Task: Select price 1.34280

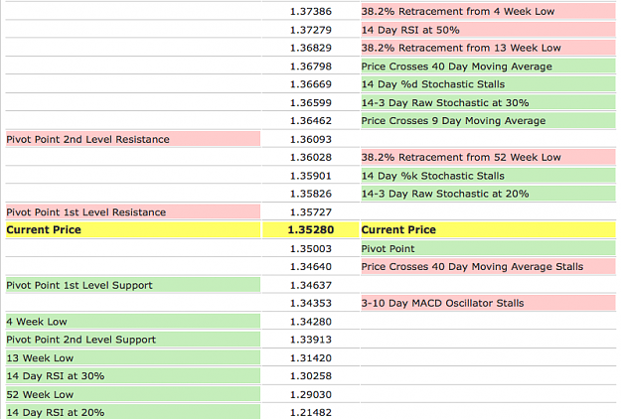Action: (x=310, y=322)
